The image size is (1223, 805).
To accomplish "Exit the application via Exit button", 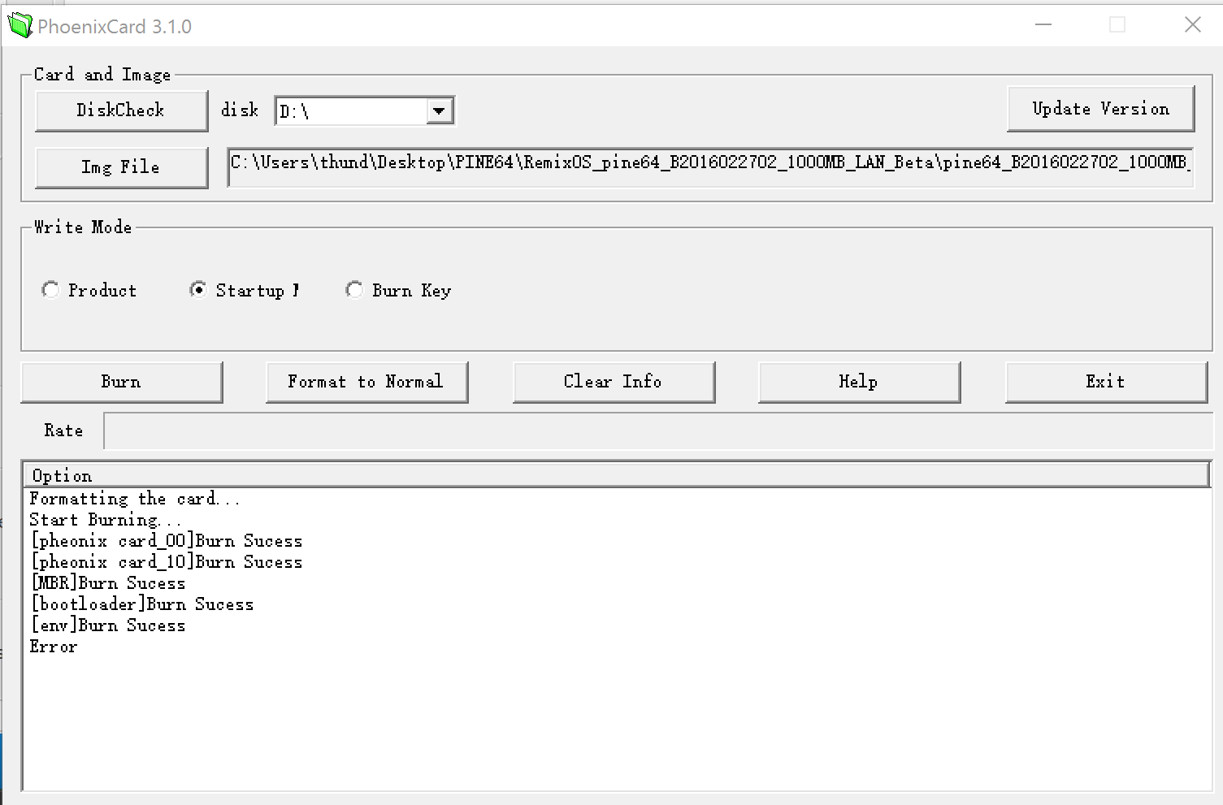I will 1105,382.
